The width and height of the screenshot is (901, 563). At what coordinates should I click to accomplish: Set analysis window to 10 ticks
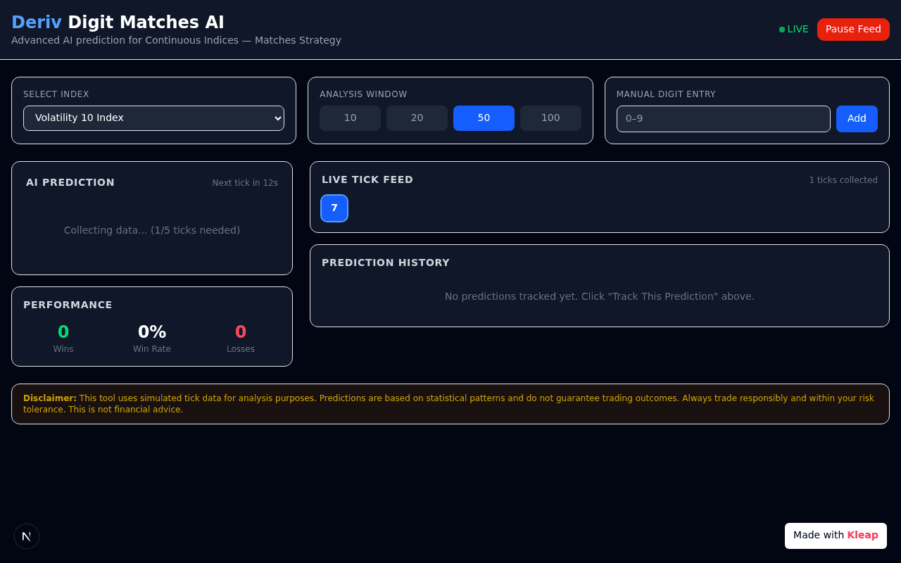[x=350, y=118]
